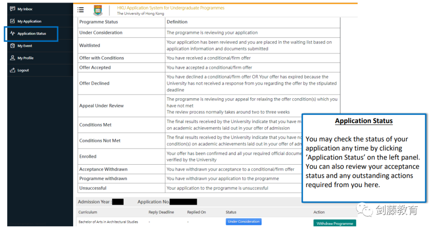Click the My Event calendar icon
This screenshot has width=432, height=229.
[12, 46]
